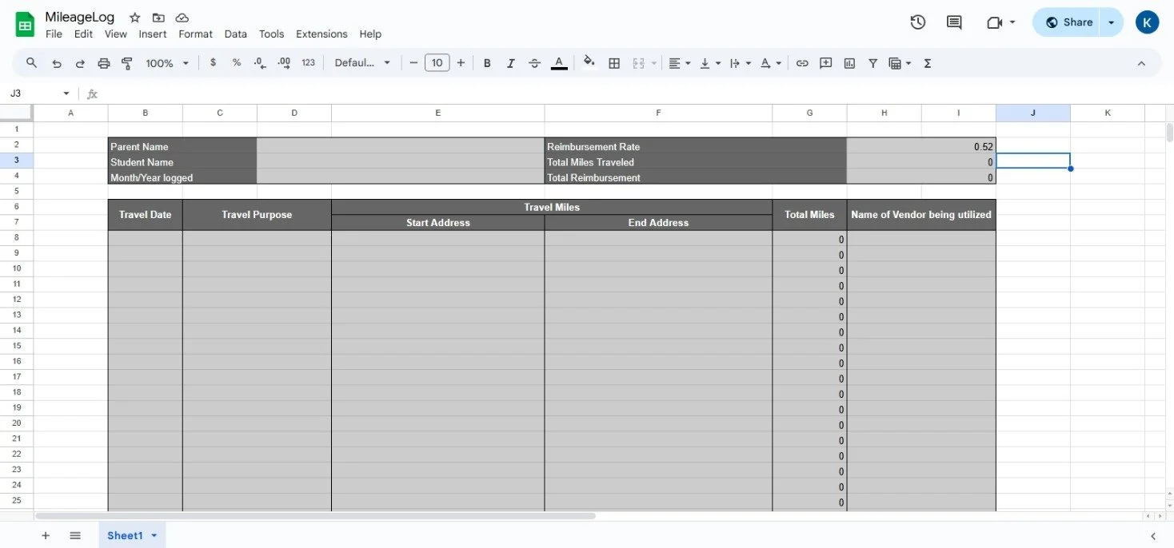Select row 8 header
The image size is (1174, 548).
click(x=17, y=237)
